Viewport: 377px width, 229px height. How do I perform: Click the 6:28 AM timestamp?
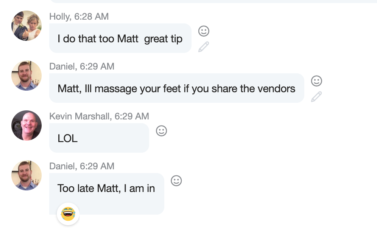91,17
